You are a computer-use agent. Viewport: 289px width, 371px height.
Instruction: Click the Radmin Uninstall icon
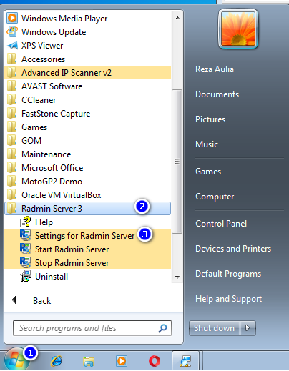(x=26, y=276)
